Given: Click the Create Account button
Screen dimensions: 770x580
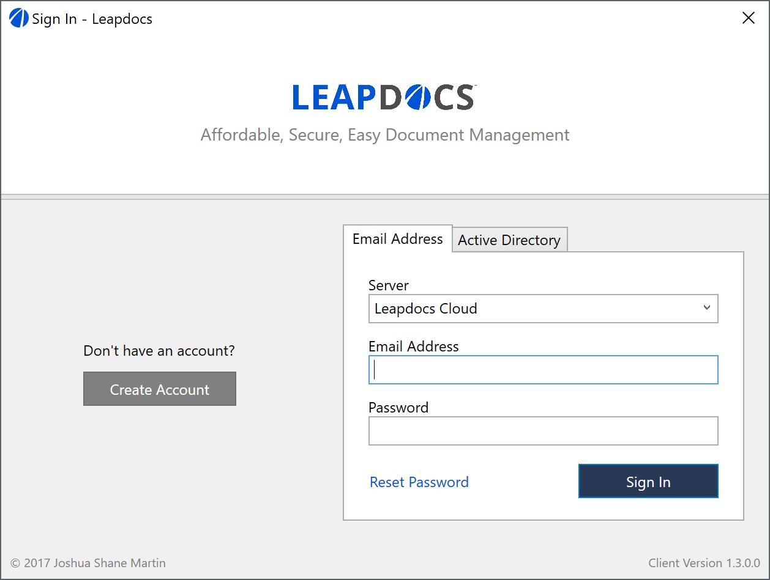Looking at the screenshot, I should [x=160, y=389].
